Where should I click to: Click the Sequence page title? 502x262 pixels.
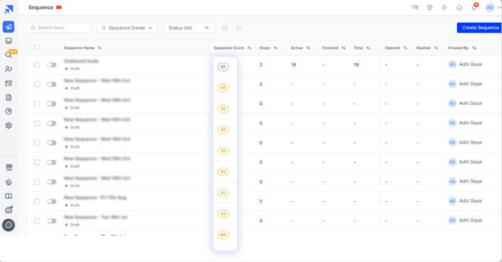[x=41, y=8]
